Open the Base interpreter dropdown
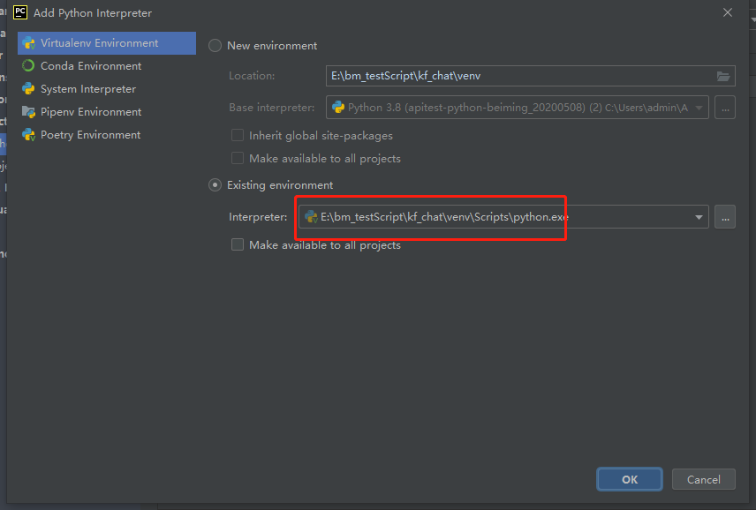Image resolution: width=756 pixels, height=510 pixels. click(518, 108)
